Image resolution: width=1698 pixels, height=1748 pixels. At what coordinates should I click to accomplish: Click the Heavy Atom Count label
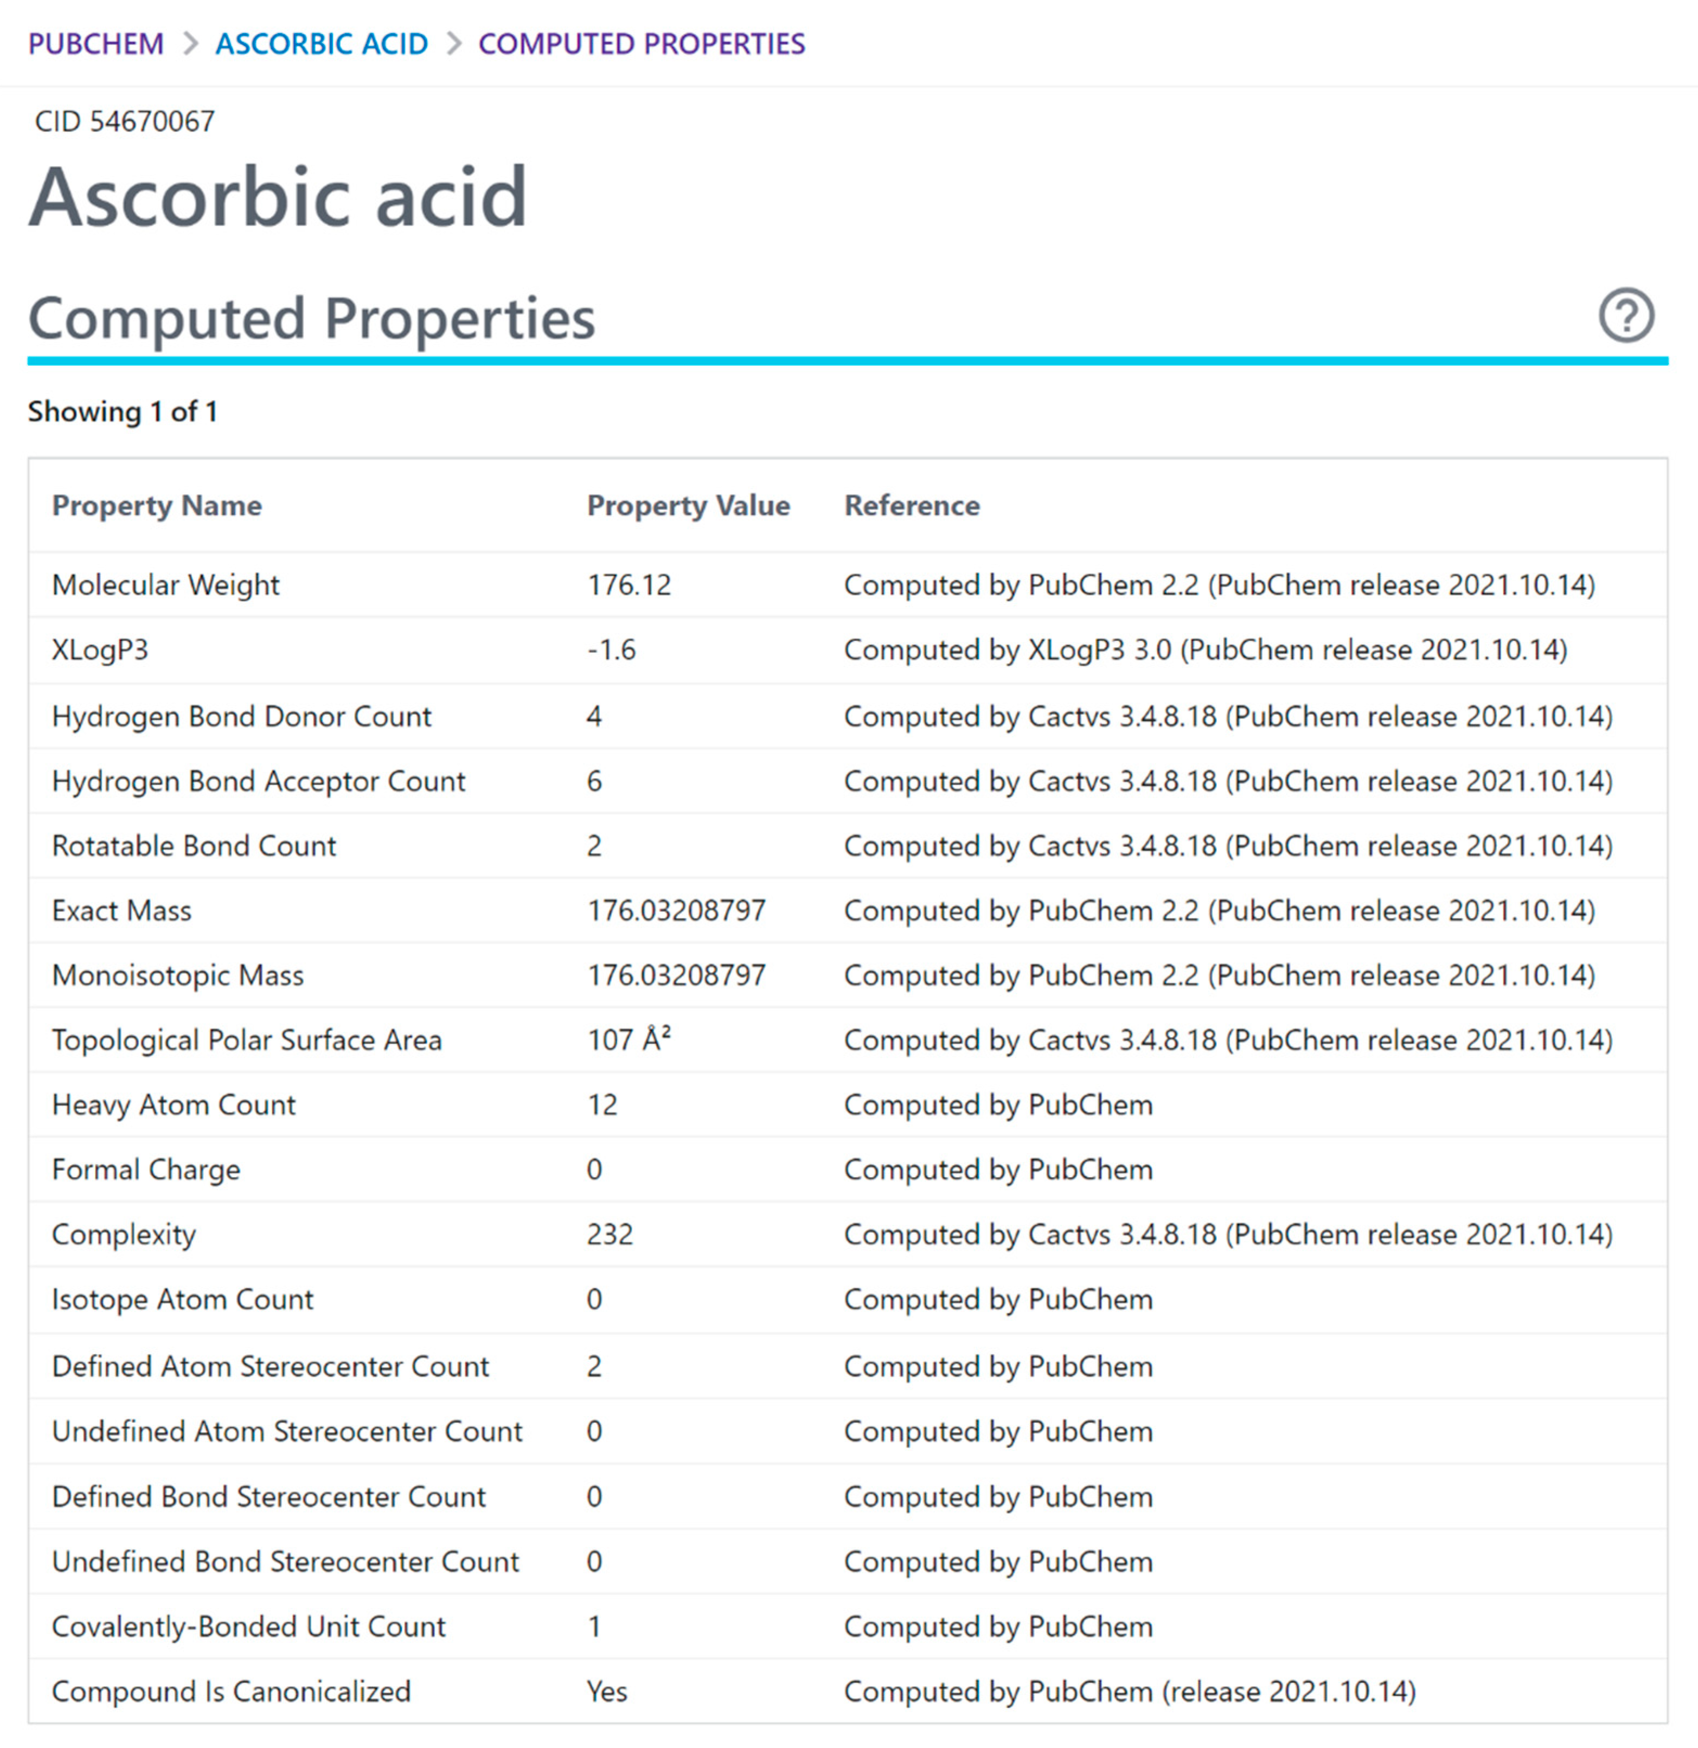(174, 1105)
